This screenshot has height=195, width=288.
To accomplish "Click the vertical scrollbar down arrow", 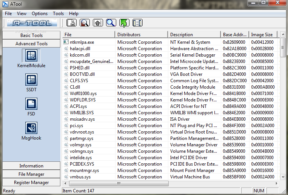I will click(283, 177).
